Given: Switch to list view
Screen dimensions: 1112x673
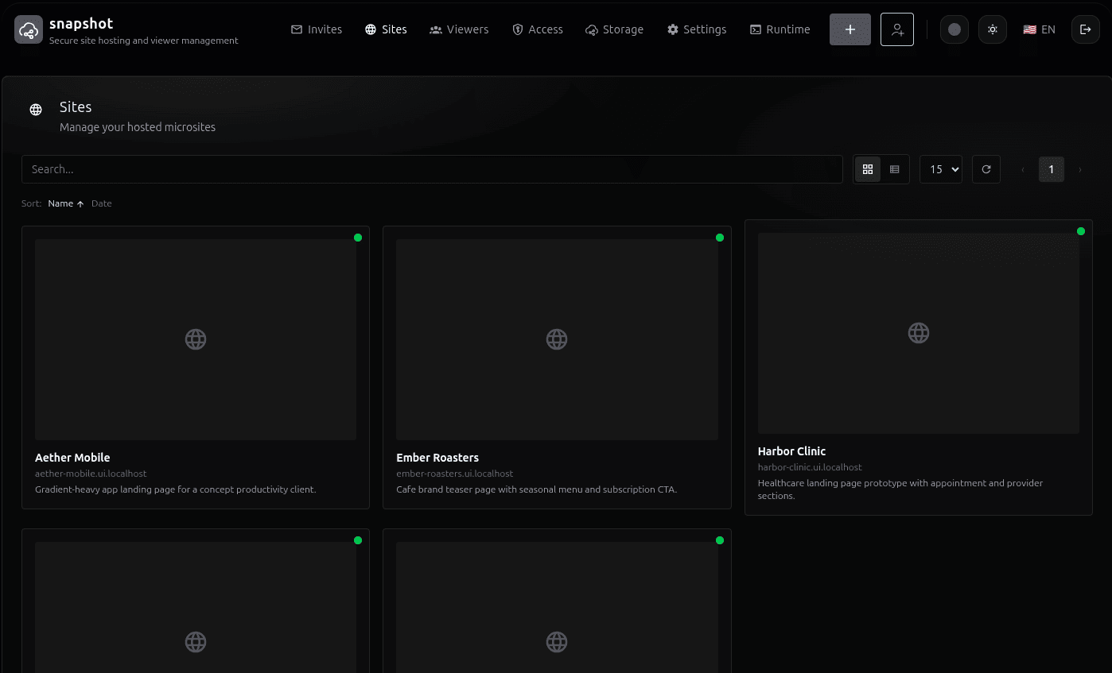Looking at the screenshot, I should pyautogui.click(x=895, y=169).
